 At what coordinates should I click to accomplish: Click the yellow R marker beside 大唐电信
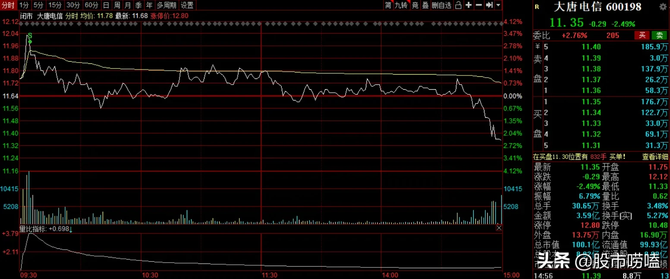pos(537,7)
